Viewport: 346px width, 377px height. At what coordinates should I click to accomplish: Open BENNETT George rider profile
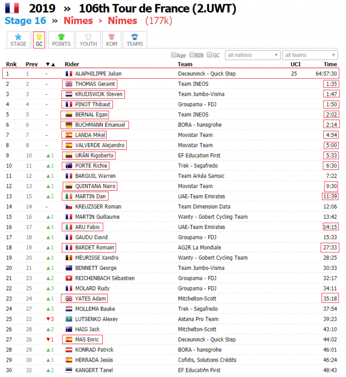pos(96,268)
